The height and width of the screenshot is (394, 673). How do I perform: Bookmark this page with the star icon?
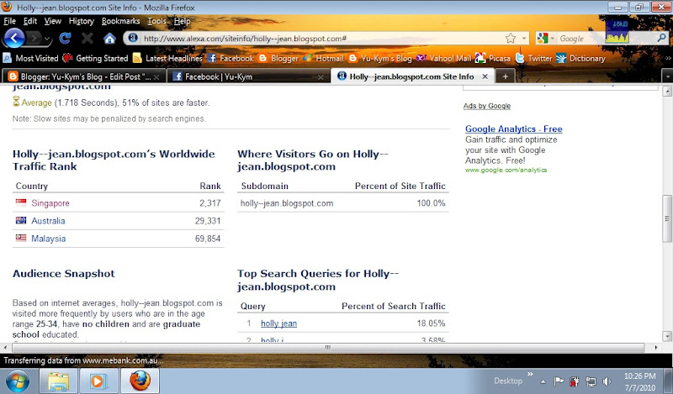coord(511,39)
